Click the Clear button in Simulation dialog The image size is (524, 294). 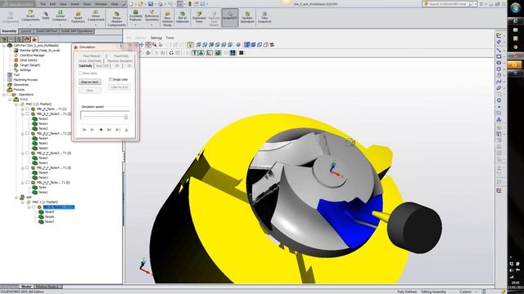pyautogui.click(x=90, y=91)
